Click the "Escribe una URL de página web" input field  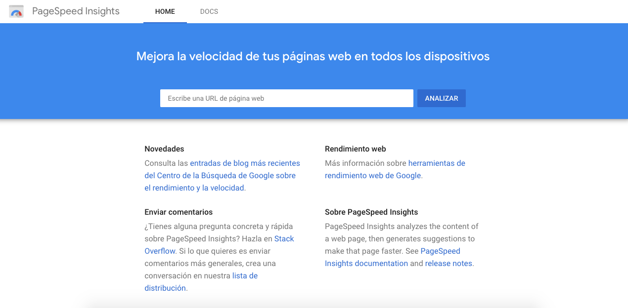click(286, 98)
